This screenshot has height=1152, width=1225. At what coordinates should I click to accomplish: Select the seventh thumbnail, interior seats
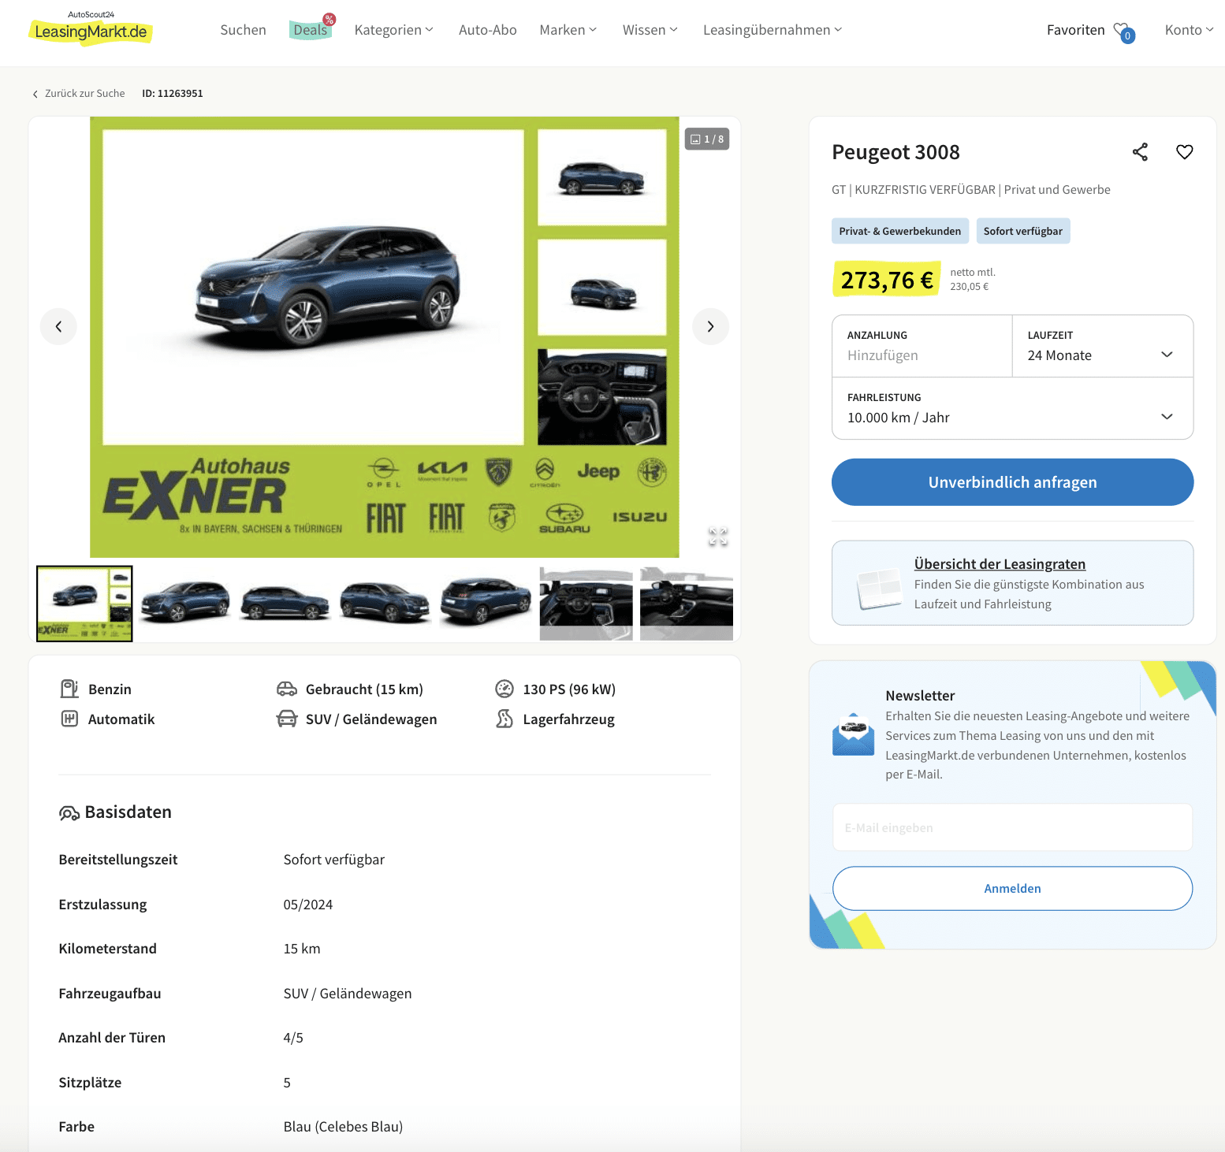click(686, 604)
